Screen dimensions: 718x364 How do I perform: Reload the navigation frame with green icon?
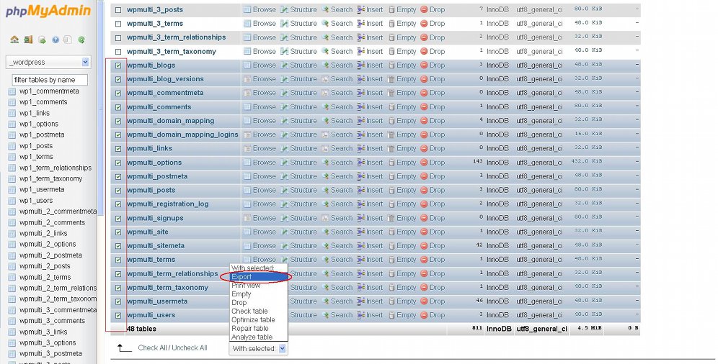(81, 40)
